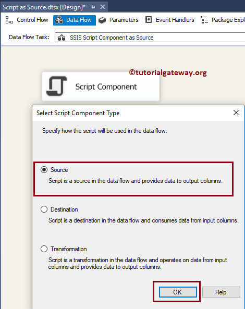The image size is (245, 309).
Task: Select the Destination radio button
Action: click(44, 209)
